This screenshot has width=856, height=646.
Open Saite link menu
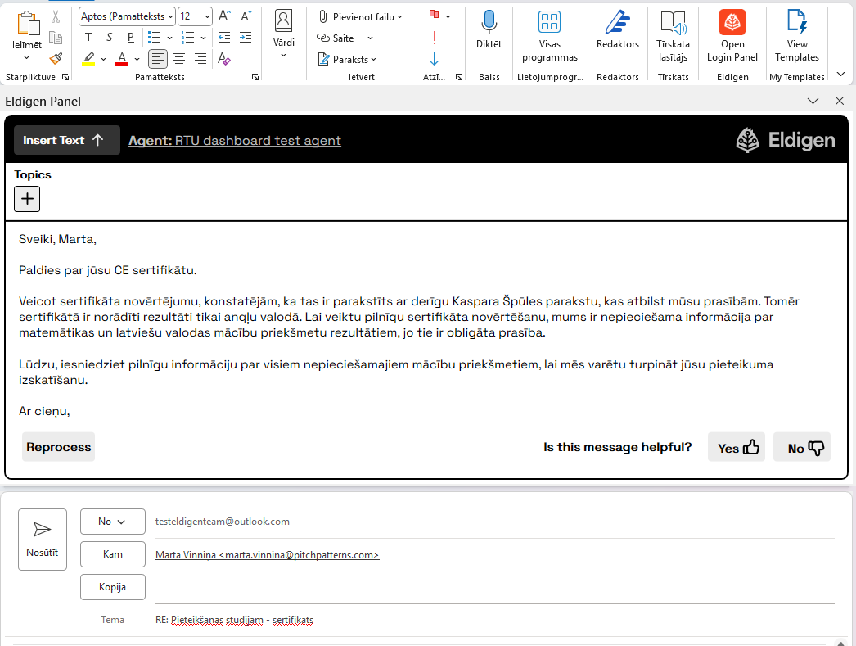click(x=345, y=38)
